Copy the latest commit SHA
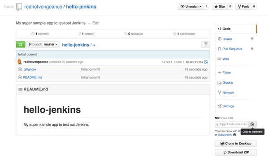The width and height of the screenshot is (269, 162). [206, 62]
